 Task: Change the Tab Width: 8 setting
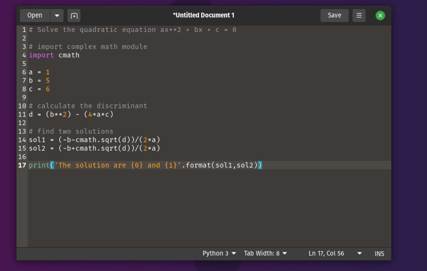[x=265, y=253]
